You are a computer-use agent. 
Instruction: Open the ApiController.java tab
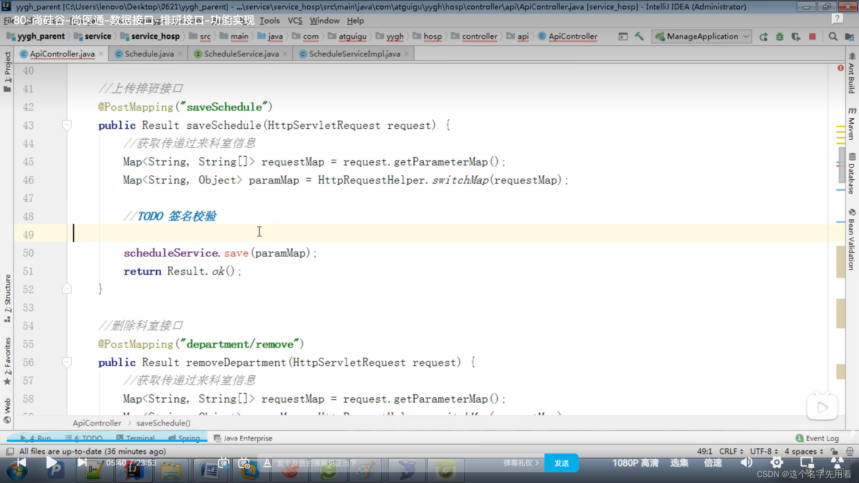62,54
